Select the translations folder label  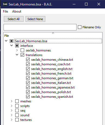pyautogui.click(x=34, y=55)
